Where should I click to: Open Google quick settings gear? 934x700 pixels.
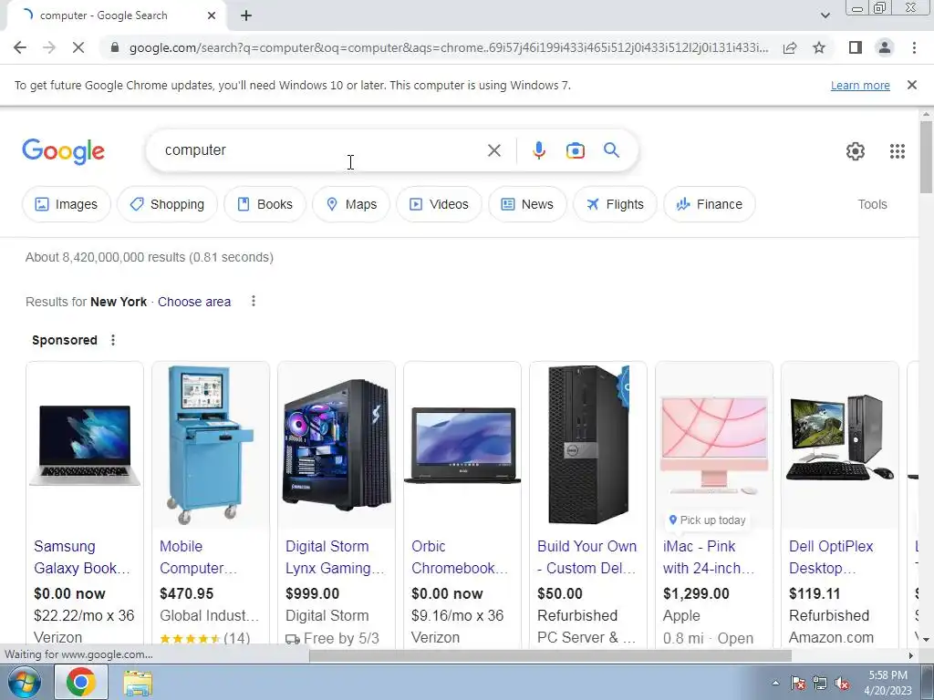(856, 151)
